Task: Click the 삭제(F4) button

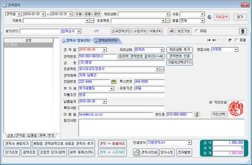Action: pos(155,31)
